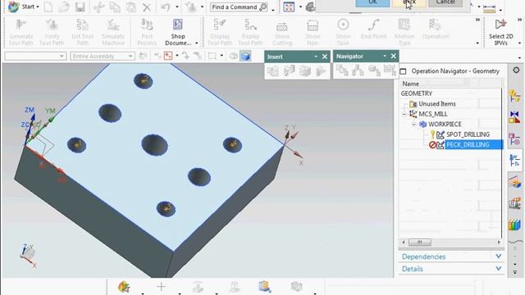Click Cancel in the dialog

(445, 2)
